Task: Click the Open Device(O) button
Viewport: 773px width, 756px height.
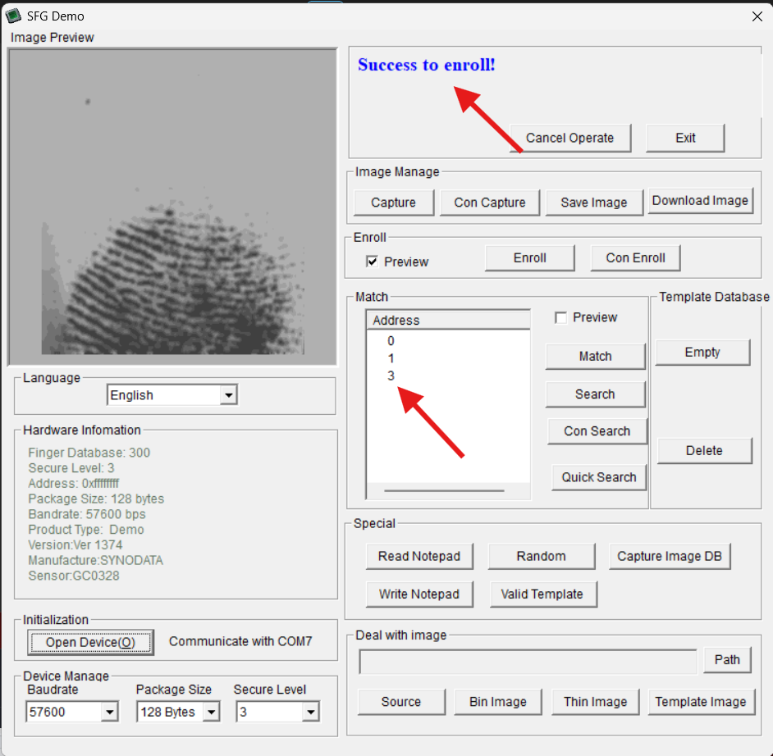Action: [91, 642]
